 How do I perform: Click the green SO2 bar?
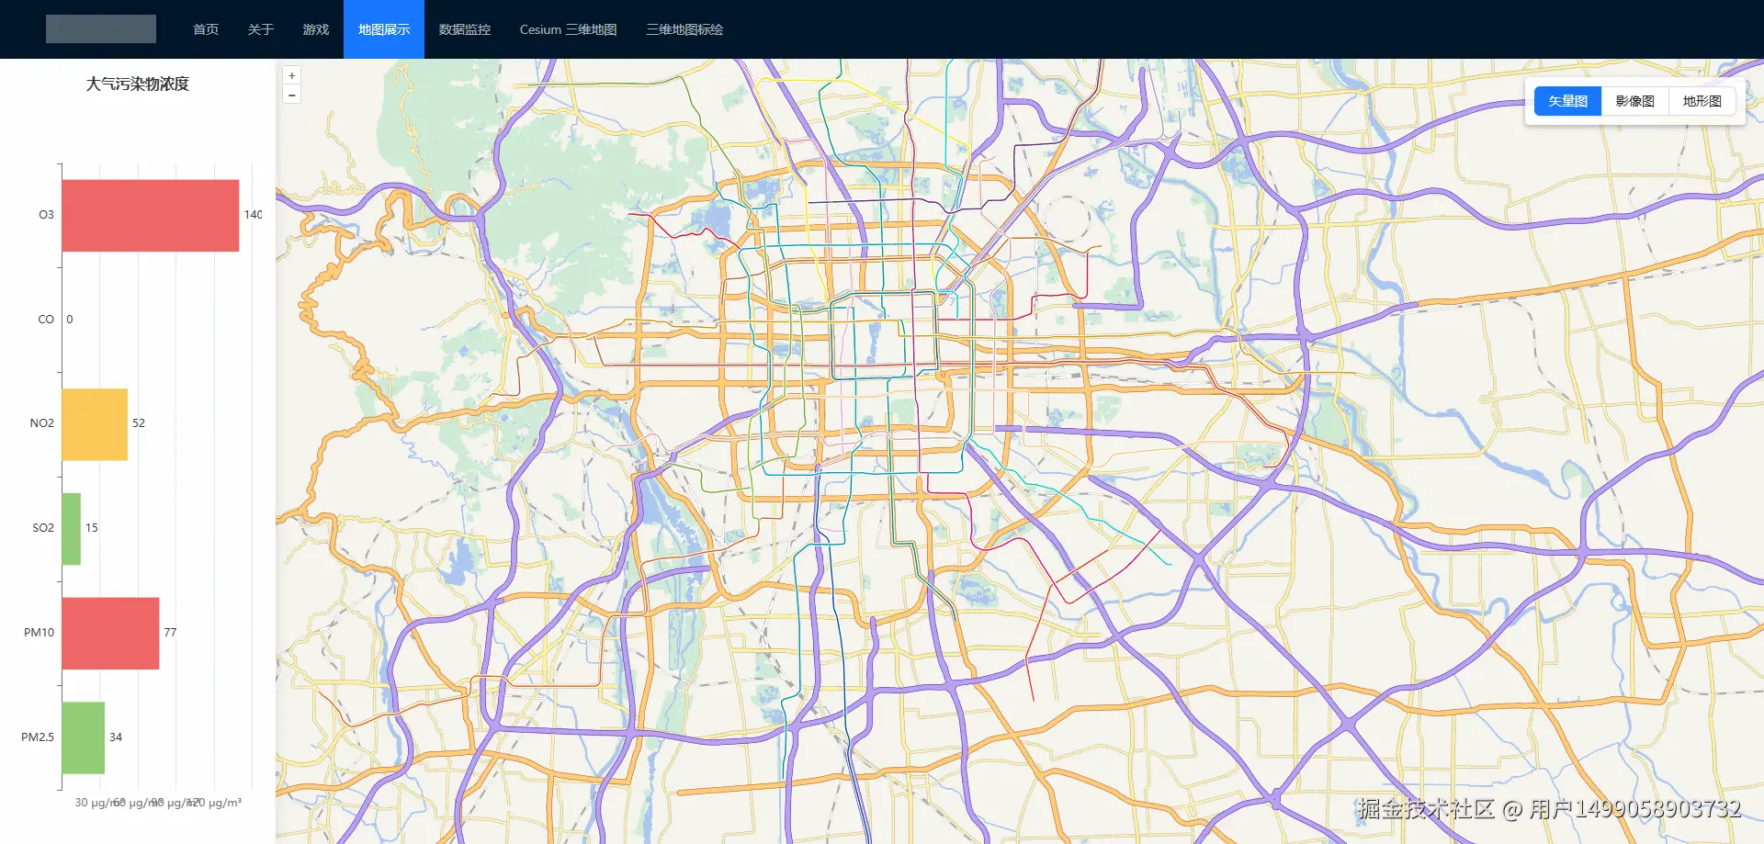click(71, 528)
